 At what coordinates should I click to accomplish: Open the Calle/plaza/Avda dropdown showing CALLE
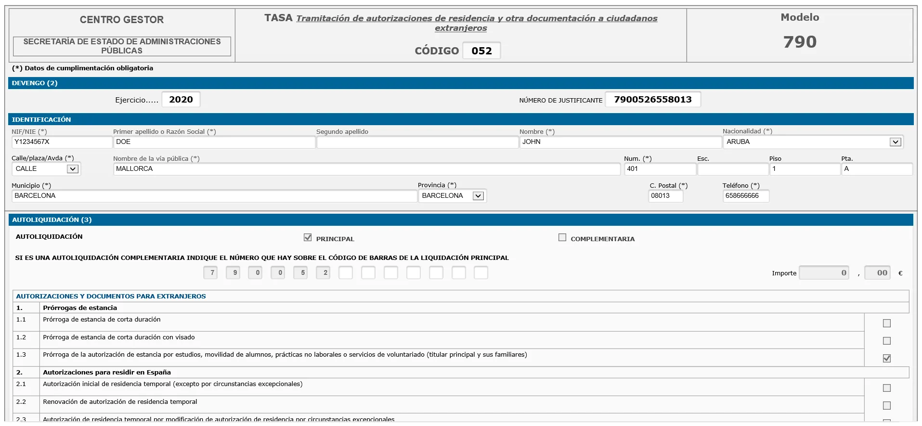tap(46, 169)
